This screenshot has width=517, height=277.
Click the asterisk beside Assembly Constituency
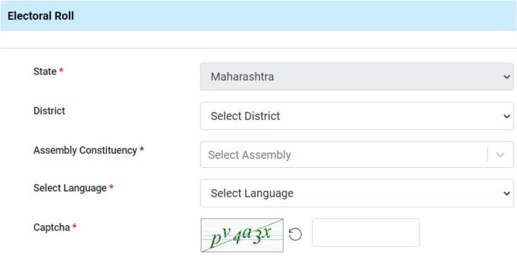click(141, 150)
